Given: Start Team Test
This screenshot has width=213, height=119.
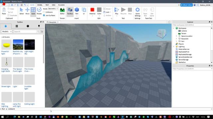Looking at the screenshot, I should 145,12.
